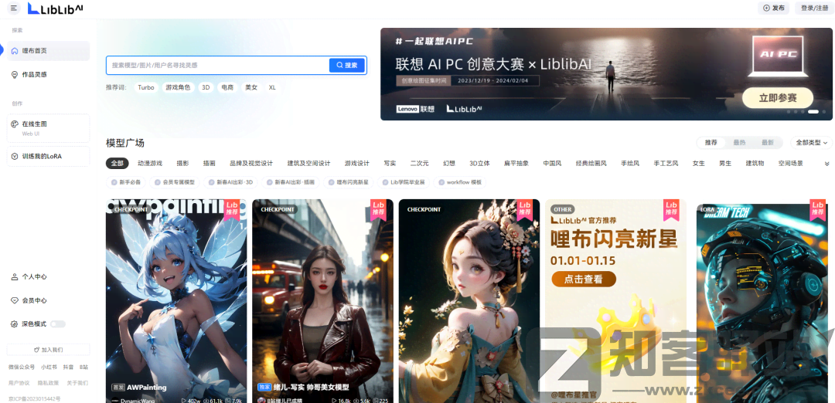Click the 发布 publish button
Viewport: 835px width, 403px height.
774,8
